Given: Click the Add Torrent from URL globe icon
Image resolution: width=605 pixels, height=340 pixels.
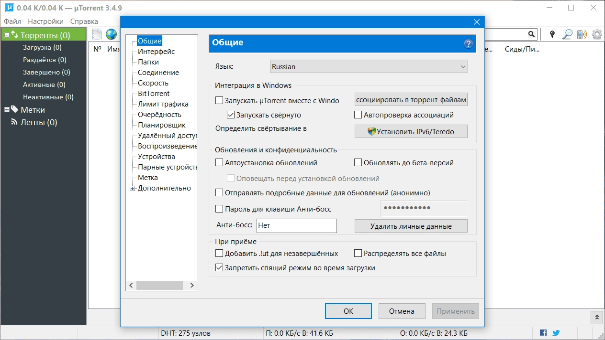Looking at the screenshot, I should (111, 34).
